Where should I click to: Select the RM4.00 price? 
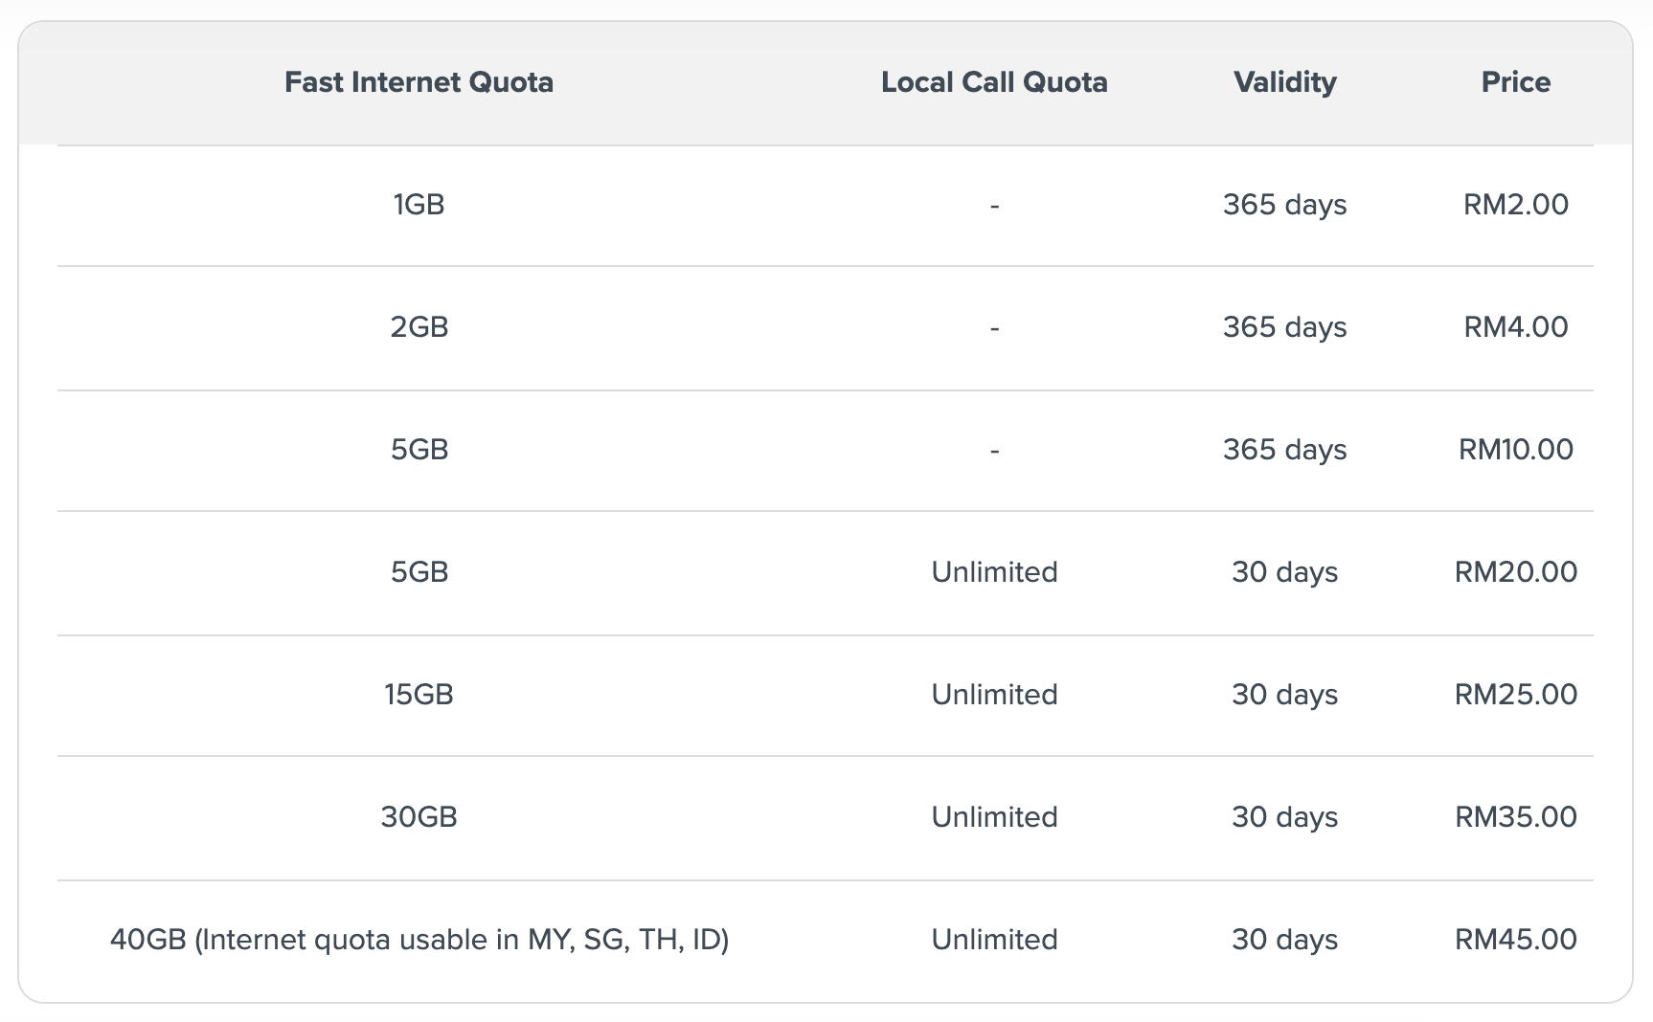(1515, 327)
